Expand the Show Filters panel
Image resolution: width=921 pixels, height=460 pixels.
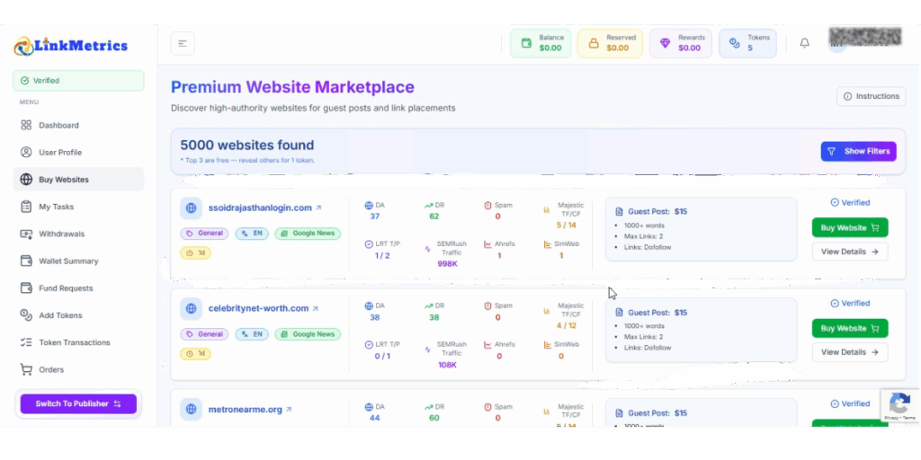pos(858,151)
